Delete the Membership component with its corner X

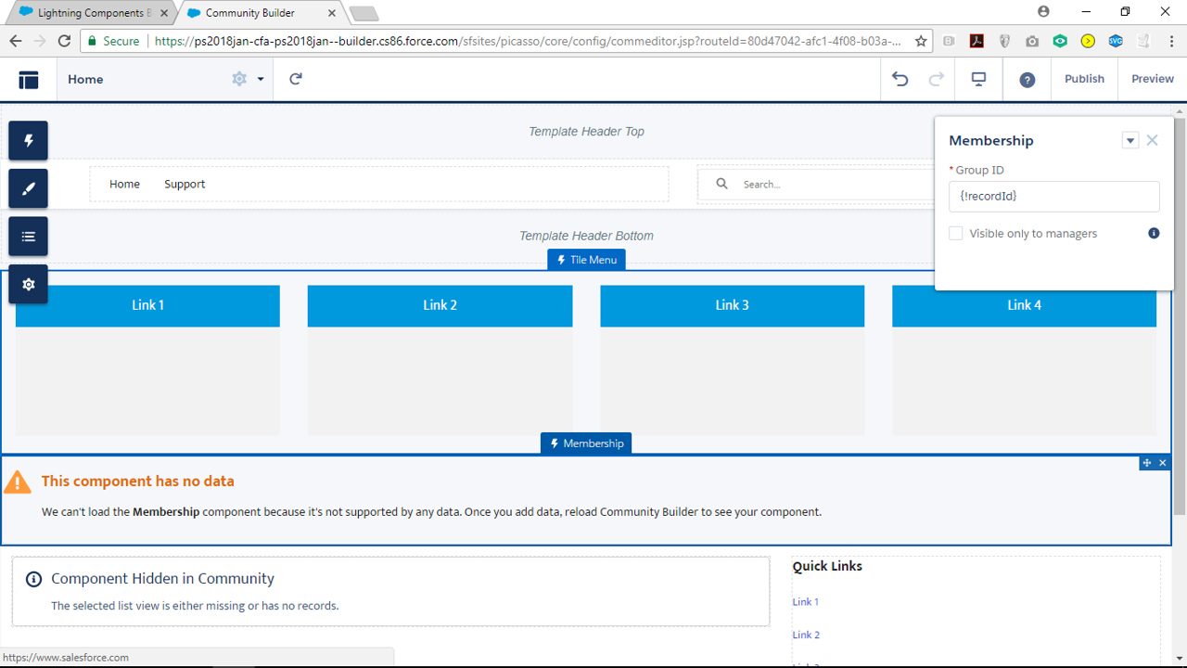[1163, 462]
